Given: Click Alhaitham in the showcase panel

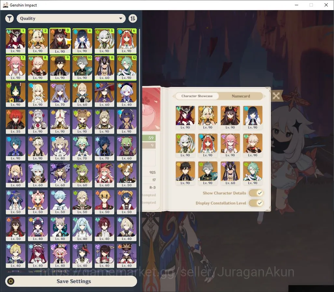Looking at the screenshot, I should [208, 173].
